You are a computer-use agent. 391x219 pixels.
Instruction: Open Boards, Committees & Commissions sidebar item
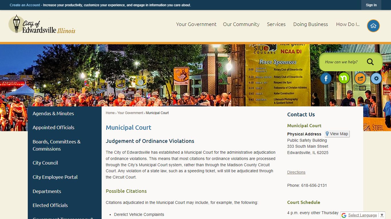(65, 145)
